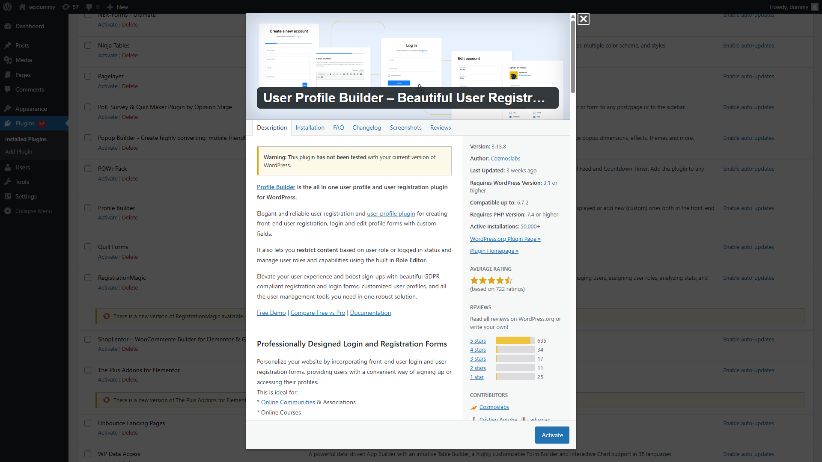Click the Comments icon in sidebar

coord(8,89)
